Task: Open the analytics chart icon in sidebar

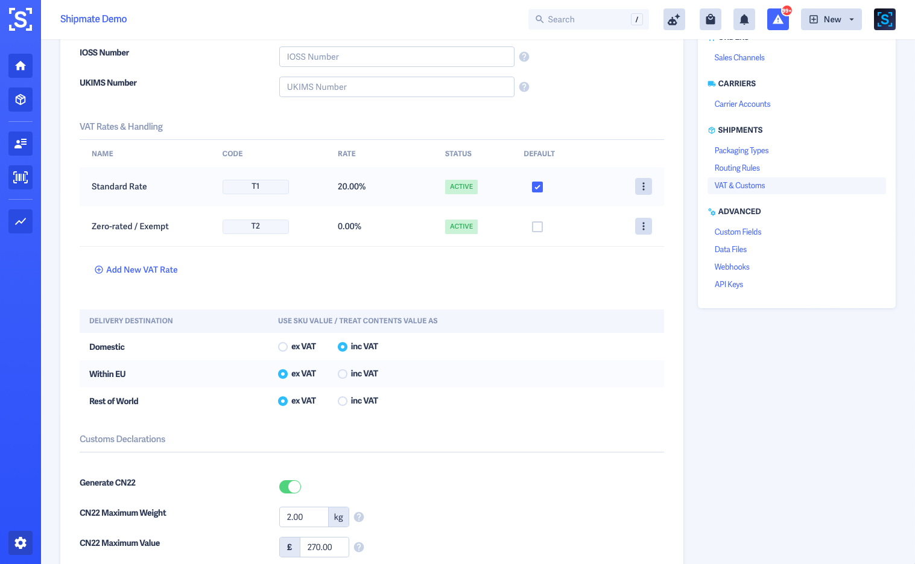Action: pyautogui.click(x=21, y=221)
